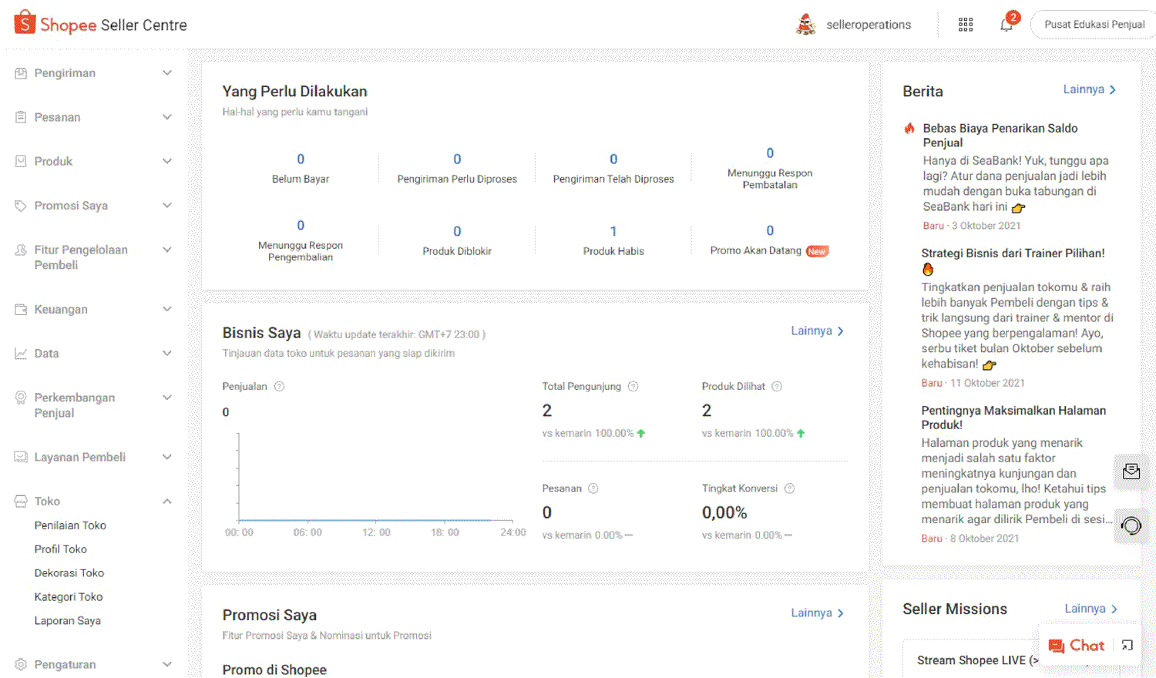Viewport: 1156px width, 678px height.
Task: Click the Shopee logo icon
Action: [x=25, y=23]
